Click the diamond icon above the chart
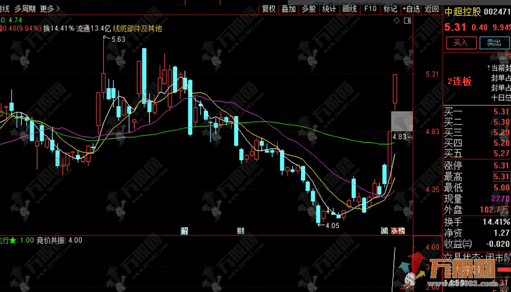Image resolution: width=511 pixels, height=292 pixels. (398, 20)
